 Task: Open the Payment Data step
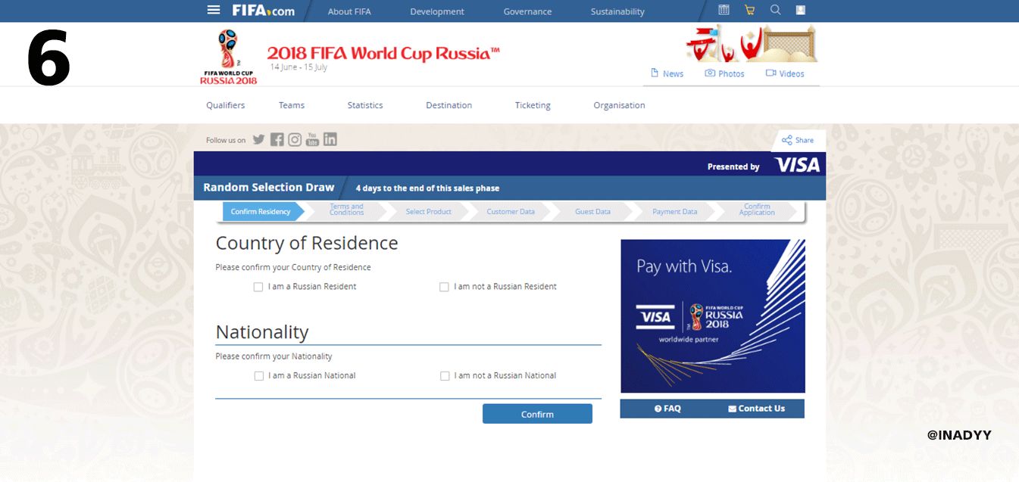tap(673, 212)
